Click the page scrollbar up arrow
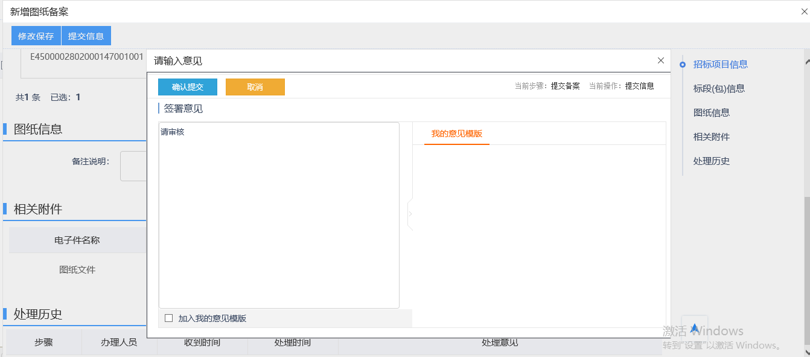This screenshot has width=810, height=357. click(x=806, y=61)
